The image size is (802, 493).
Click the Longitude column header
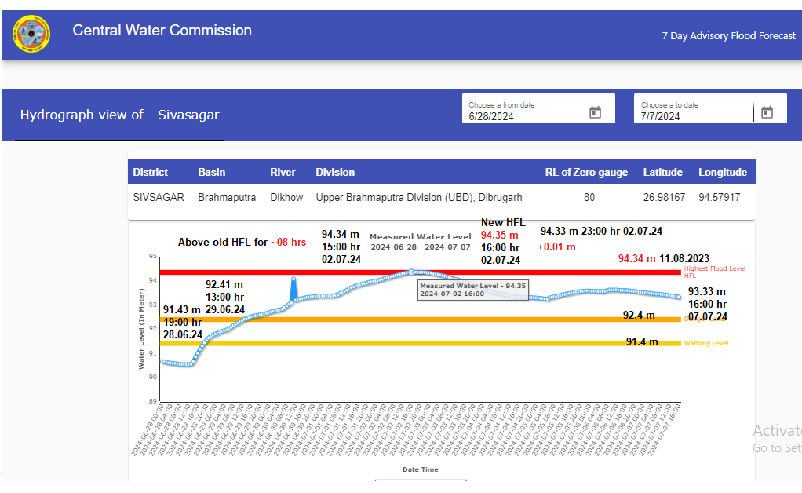723,172
